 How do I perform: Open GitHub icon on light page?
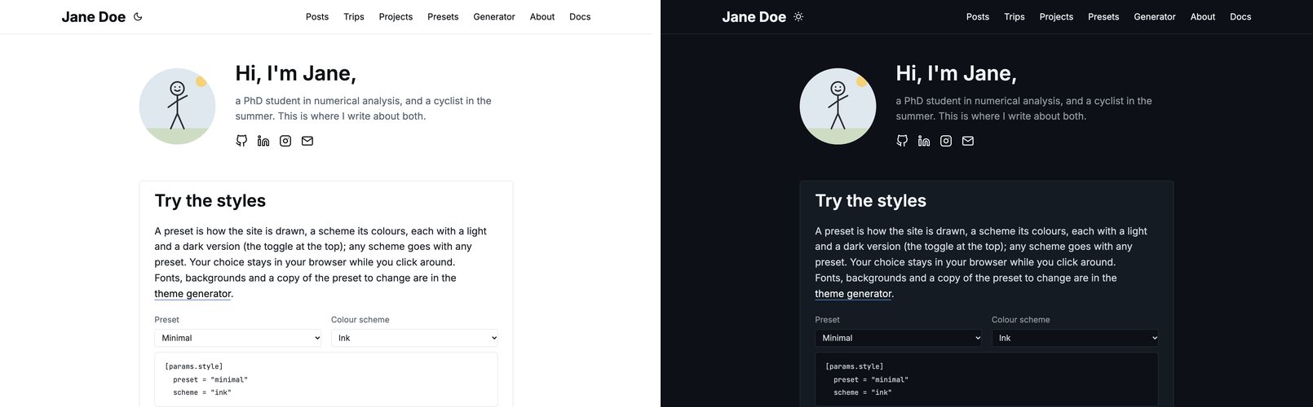coord(241,141)
